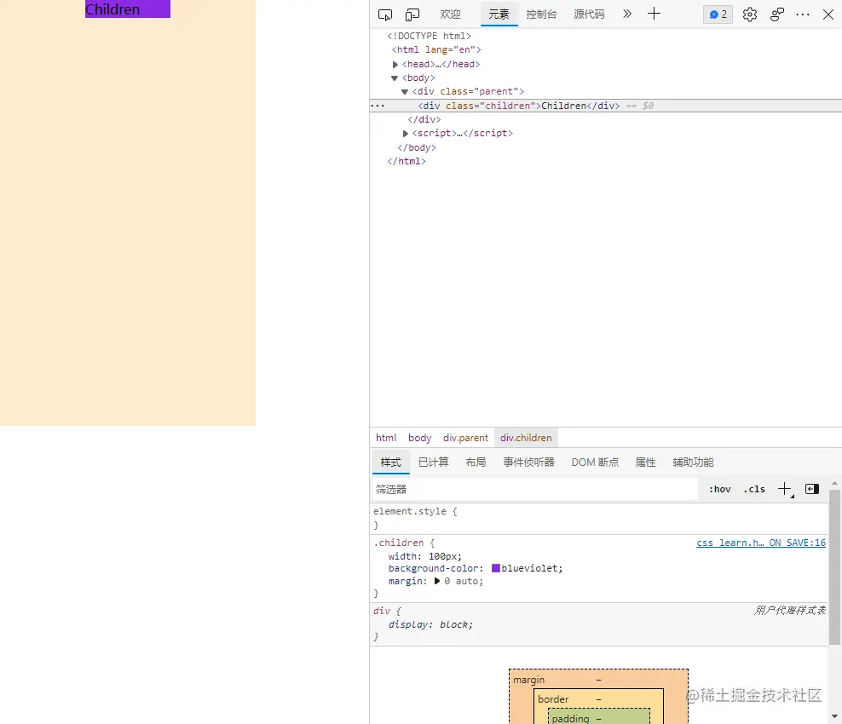Close the DevTools panel
Viewport: 842px width, 724px height.
pyautogui.click(x=828, y=14)
